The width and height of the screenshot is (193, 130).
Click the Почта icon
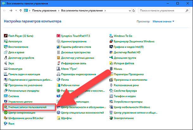point(58,80)
